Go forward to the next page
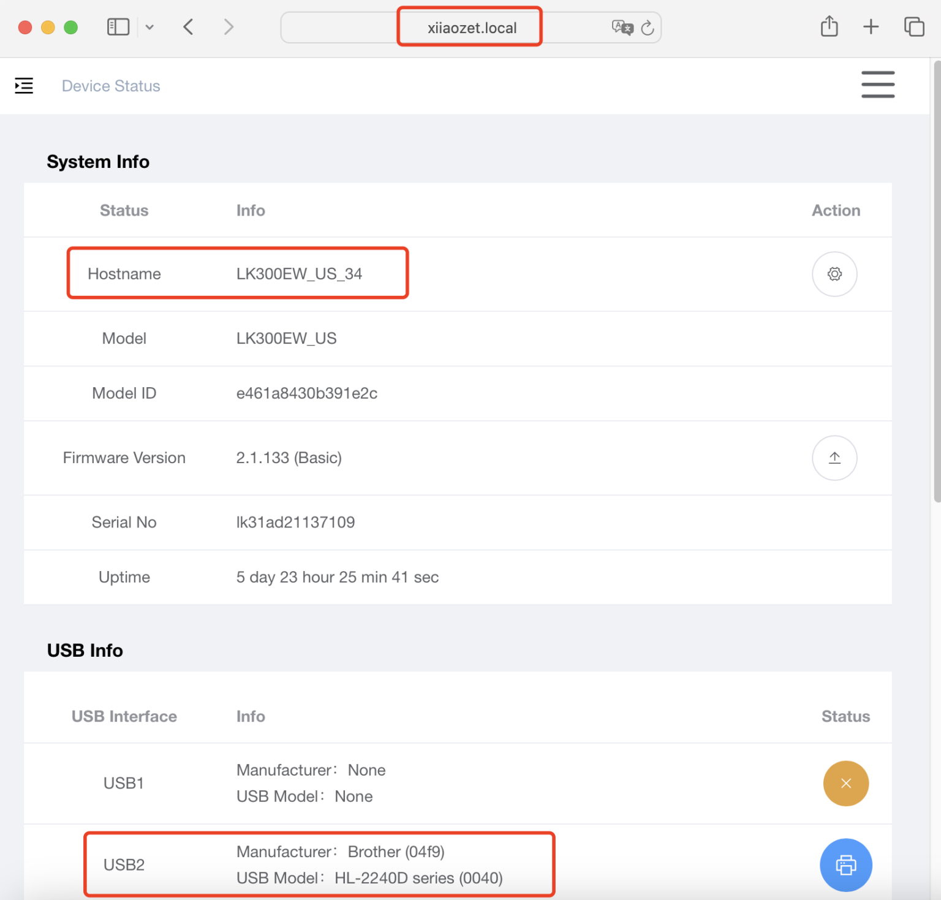The image size is (941, 900). click(x=229, y=27)
